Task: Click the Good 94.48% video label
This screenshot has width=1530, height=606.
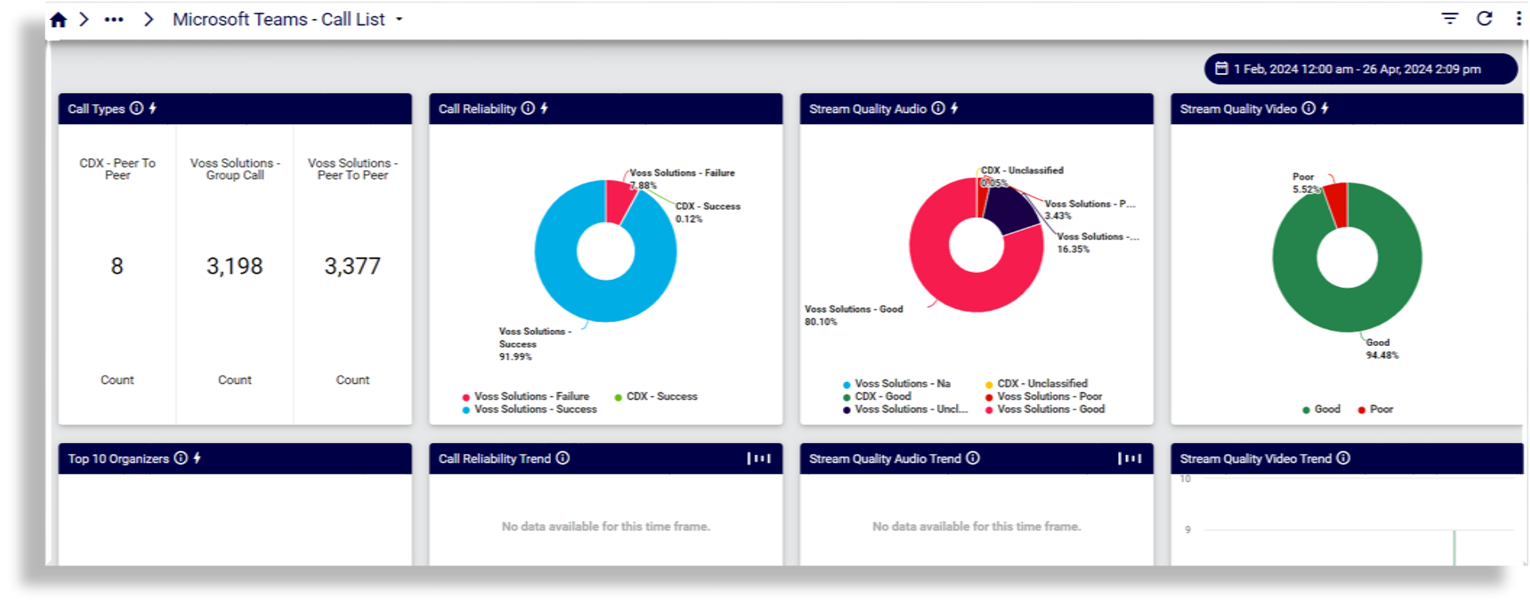Action: pos(1382,349)
